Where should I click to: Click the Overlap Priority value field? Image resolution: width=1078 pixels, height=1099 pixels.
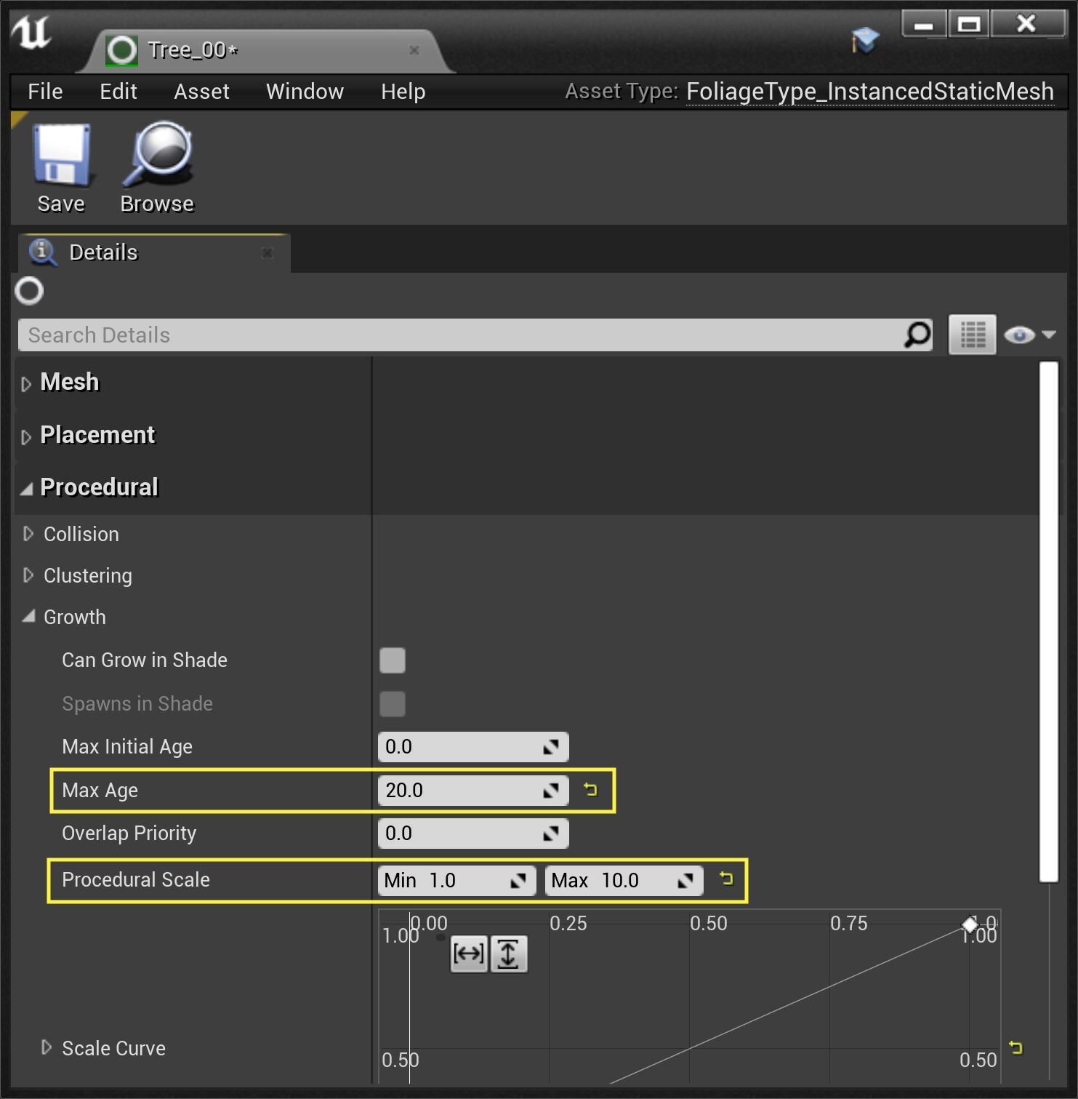click(x=473, y=834)
